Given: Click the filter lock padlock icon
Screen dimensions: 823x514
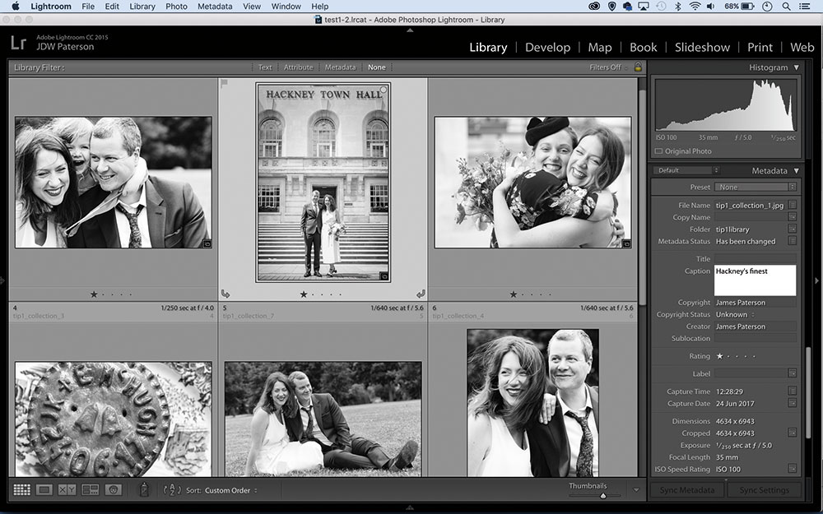Looking at the screenshot, I should click(x=638, y=67).
